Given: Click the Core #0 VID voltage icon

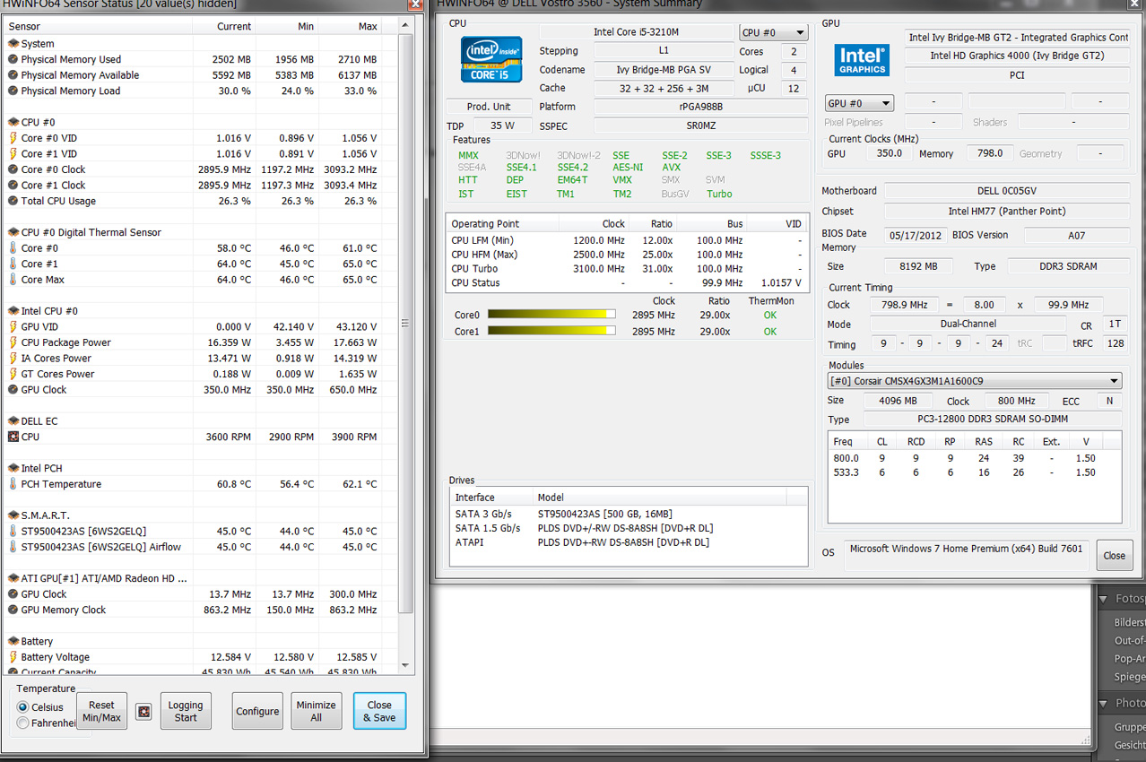Looking at the screenshot, I should [x=13, y=138].
